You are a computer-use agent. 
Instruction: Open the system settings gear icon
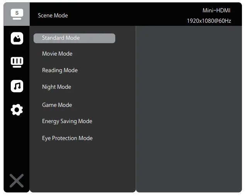tap(17, 110)
